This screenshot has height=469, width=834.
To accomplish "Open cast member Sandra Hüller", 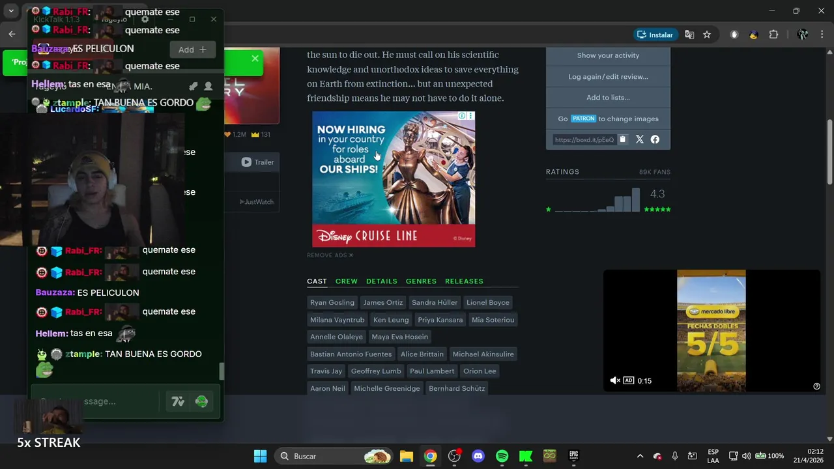I will click(435, 302).
